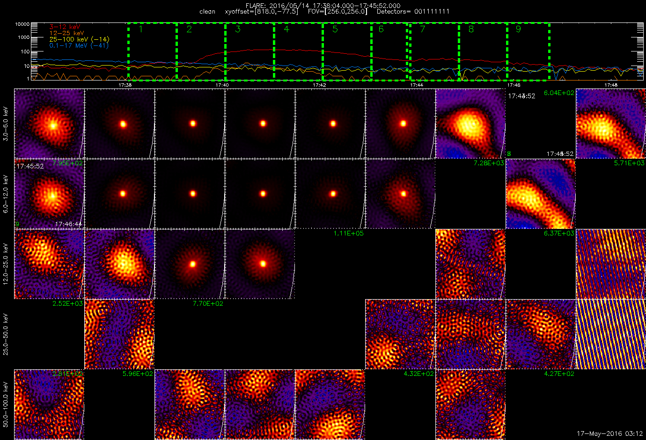
Task: Click the 3.0-6.0 keV row label
Action: 6,124
